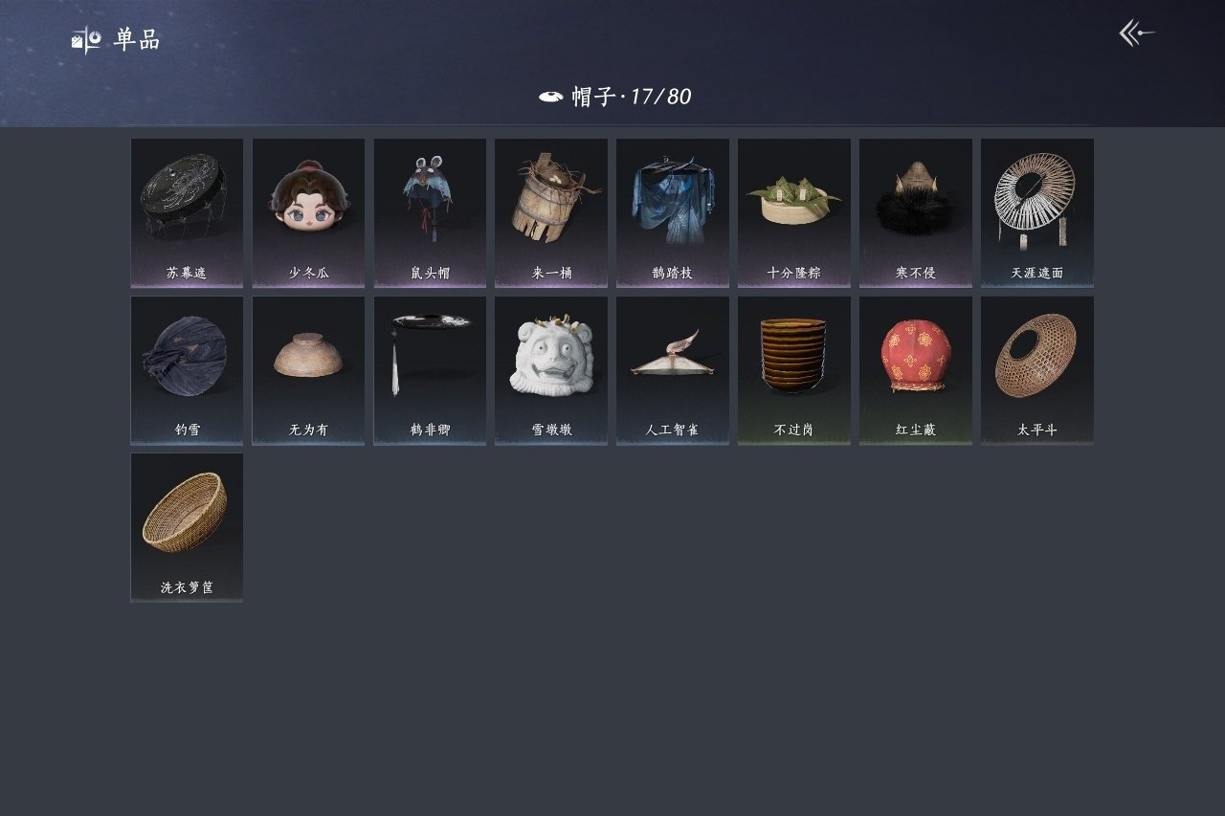Pick the 天涯遮面 wire frame hat
Image resolution: width=1225 pixels, height=816 pixels.
pyautogui.click(x=1037, y=213)
